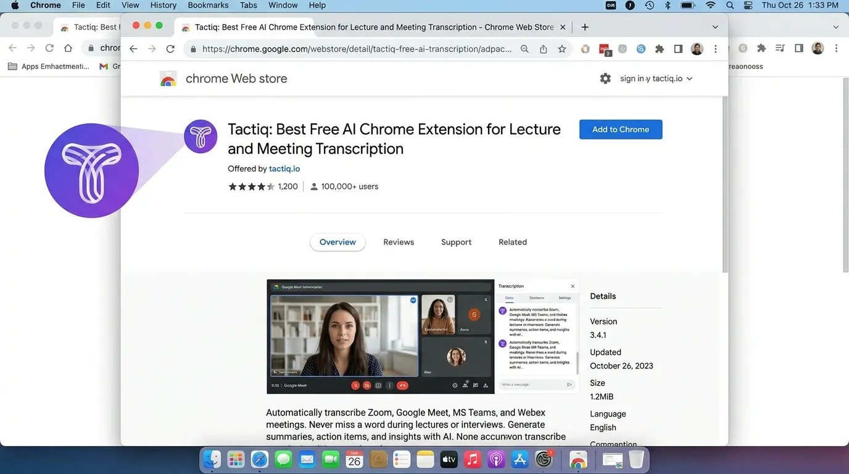This screenshot has width=849, height=474.
Task: Open the Support tab
Action: [456, 242]
